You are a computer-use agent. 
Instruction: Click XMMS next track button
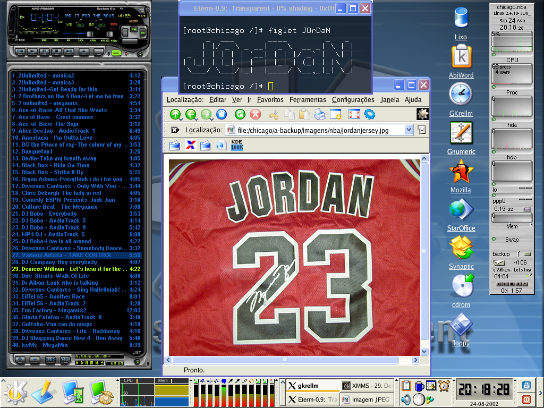tap(69, 52)
